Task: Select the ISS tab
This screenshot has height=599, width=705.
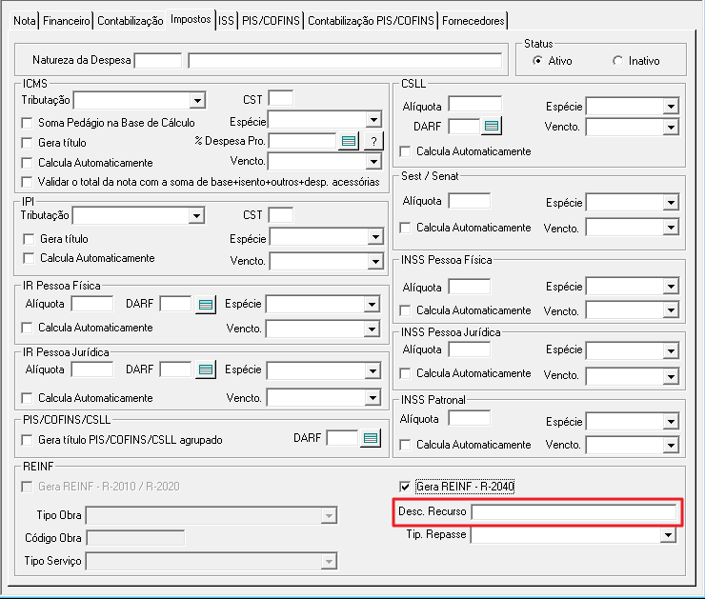Action: [x=226, y=21]
